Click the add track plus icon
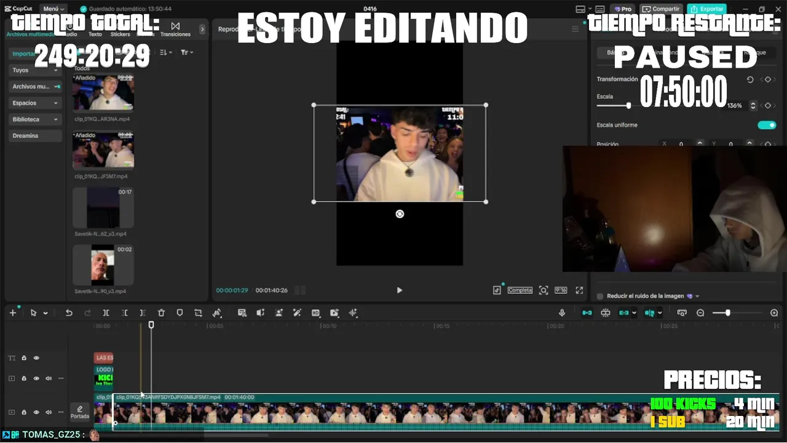The height and width of the screenshot is (443, 787). 12,313
